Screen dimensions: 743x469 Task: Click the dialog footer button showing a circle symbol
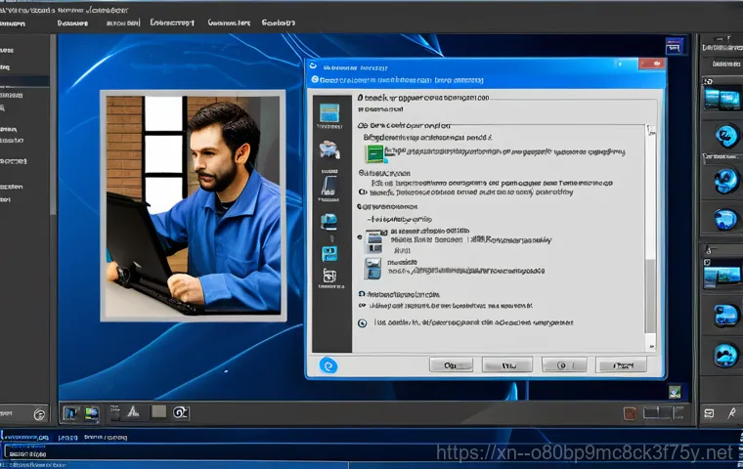pos(564,364)
